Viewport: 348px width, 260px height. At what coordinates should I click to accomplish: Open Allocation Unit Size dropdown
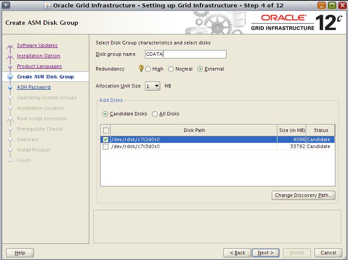152,86
